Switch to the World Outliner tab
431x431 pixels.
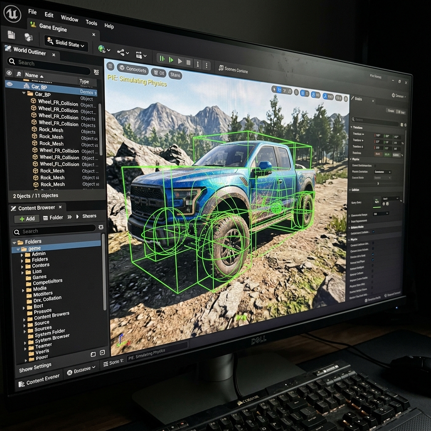[30, 51]
